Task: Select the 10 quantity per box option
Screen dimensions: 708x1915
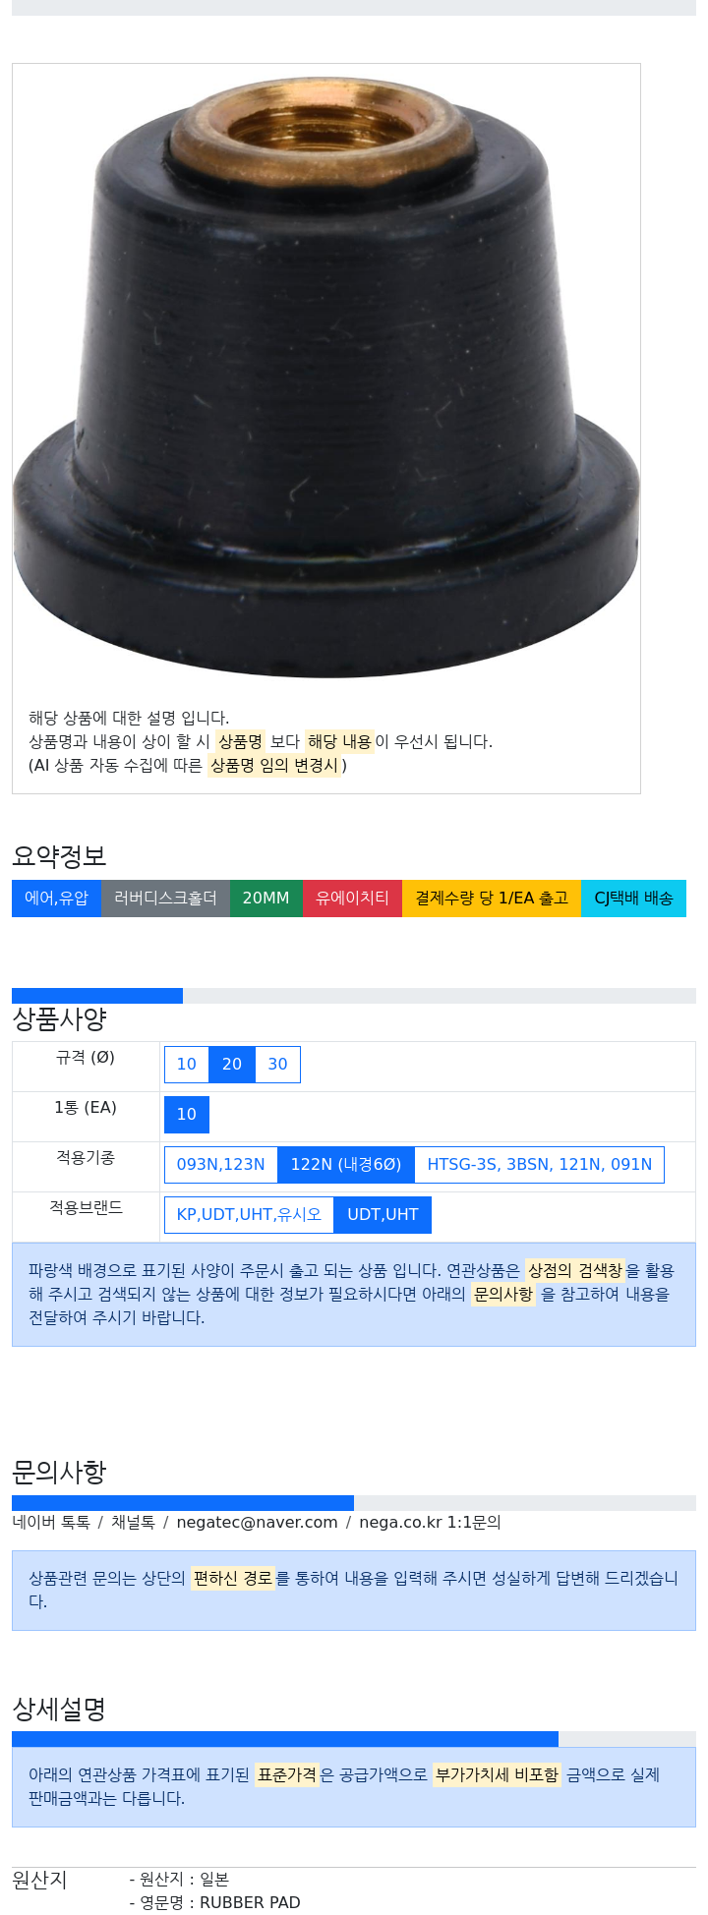Action: coord(187,1115)
